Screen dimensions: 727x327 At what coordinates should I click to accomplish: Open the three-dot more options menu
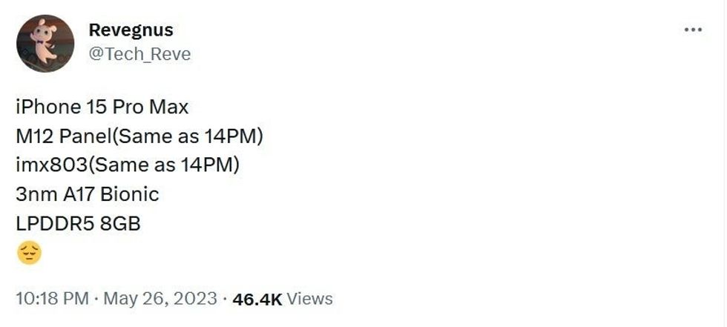[x=692, y=30]
